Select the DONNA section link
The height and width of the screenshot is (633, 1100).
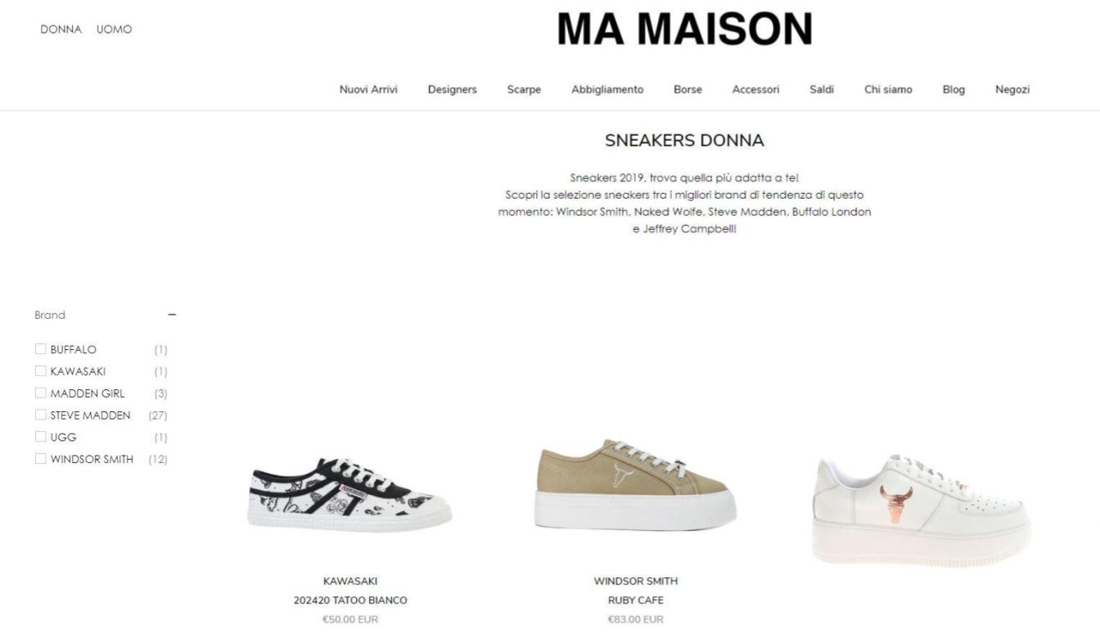pos(61,29)
